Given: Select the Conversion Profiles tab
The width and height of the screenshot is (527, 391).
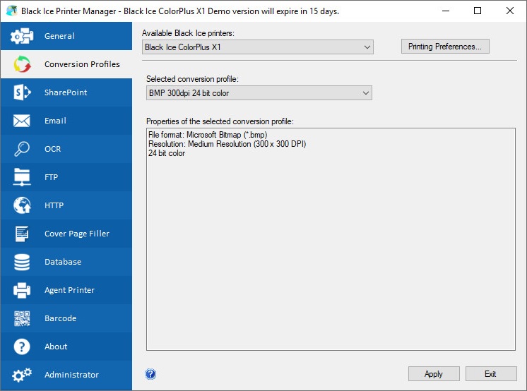Looking at the screenshot, I should click(82, 64).
